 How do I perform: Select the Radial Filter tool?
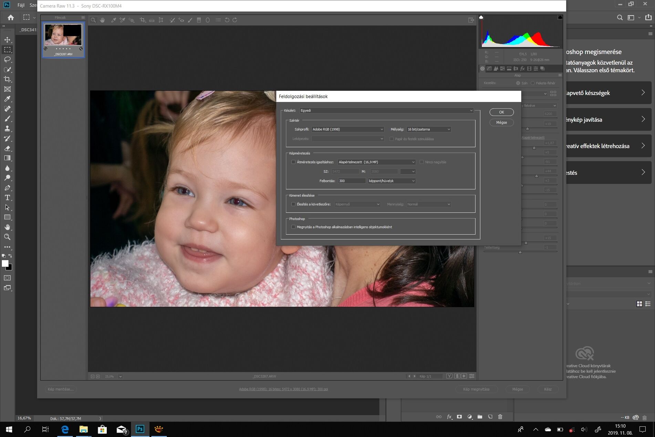pos(208,20)
